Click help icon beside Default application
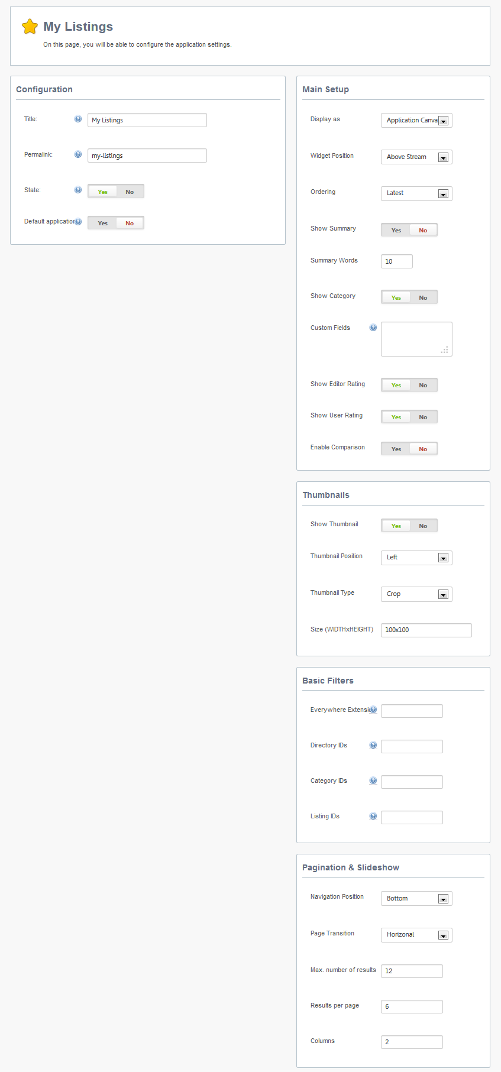Viewport: 501px width, 1072px height. [78, 222]
